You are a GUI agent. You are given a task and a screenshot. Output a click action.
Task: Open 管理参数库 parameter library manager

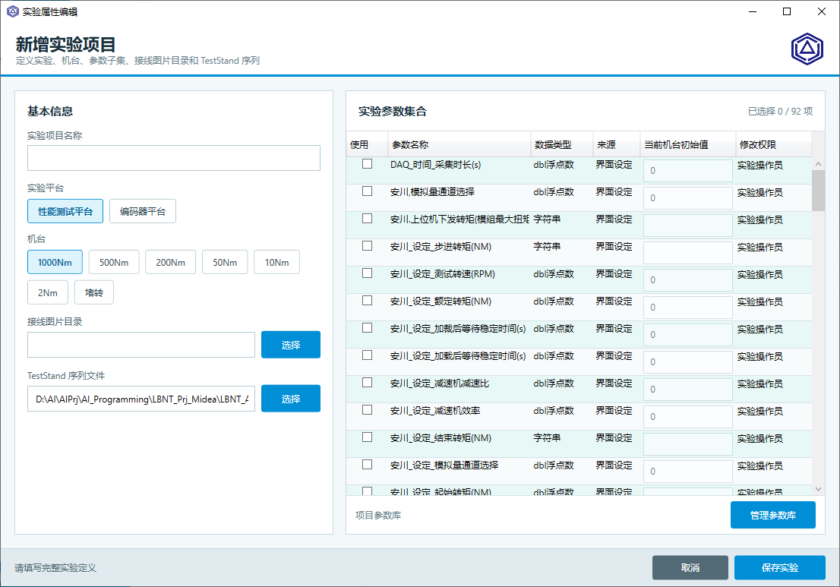pos(773,515)
